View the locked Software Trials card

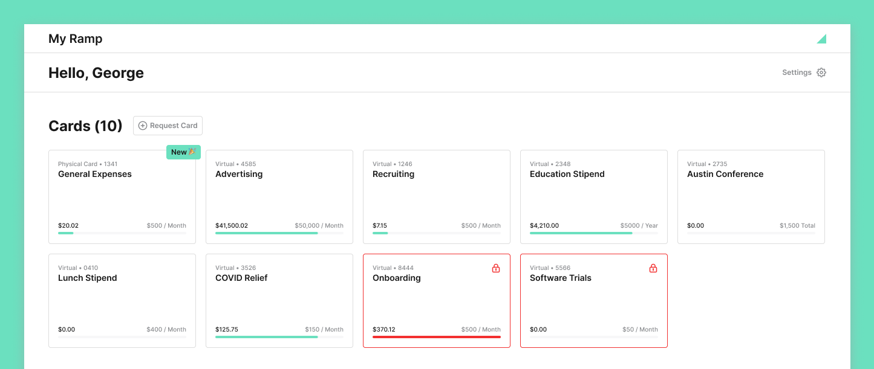click(x=594, y=301)
